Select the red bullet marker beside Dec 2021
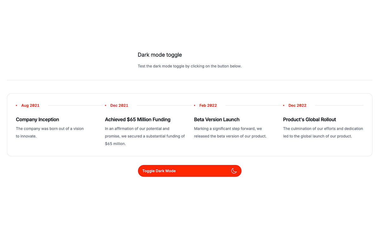Image resolution: width=380 pixels, height=227 pixels. [x=106, y=105]
